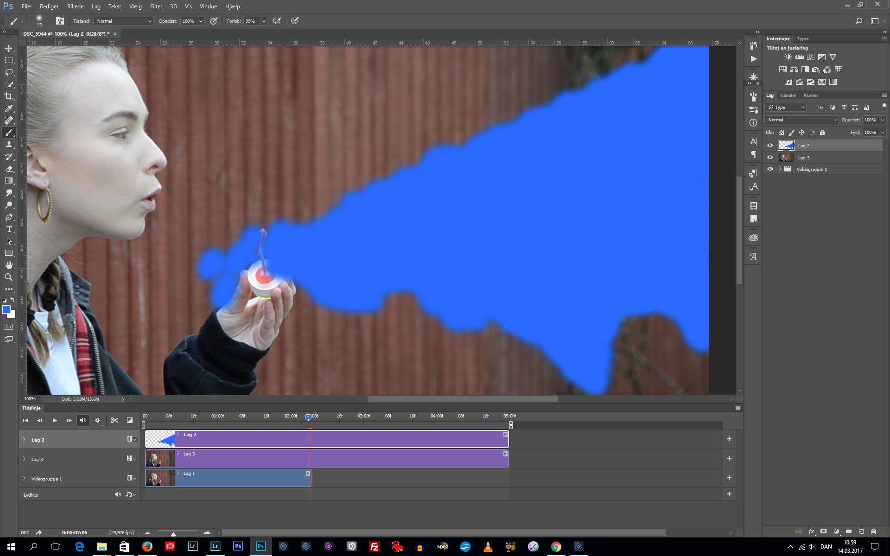Click the trash icon to delete the layer
The image size is (890, 556).
[x=873, y=531]
